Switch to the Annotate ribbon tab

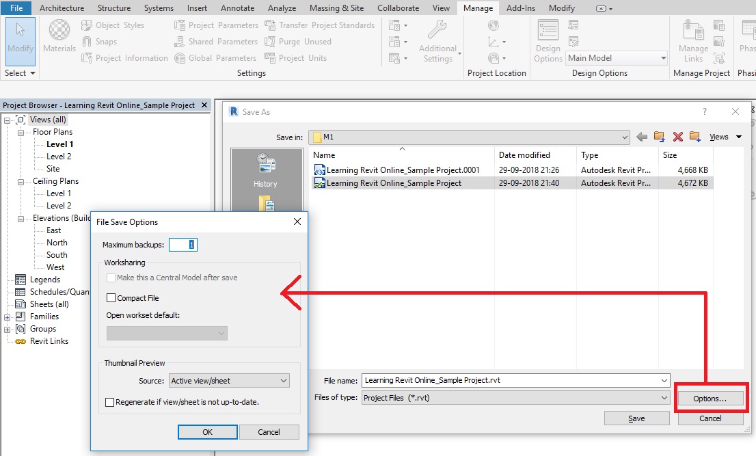[x=237, y=8]
